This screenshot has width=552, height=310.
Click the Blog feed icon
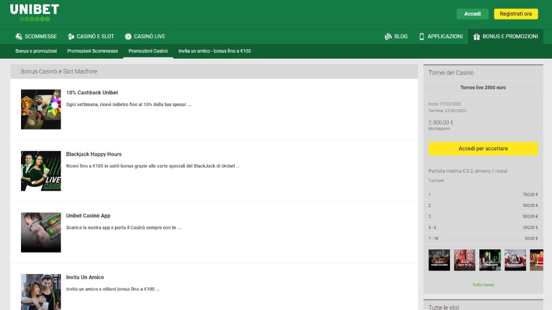point(388,36)
